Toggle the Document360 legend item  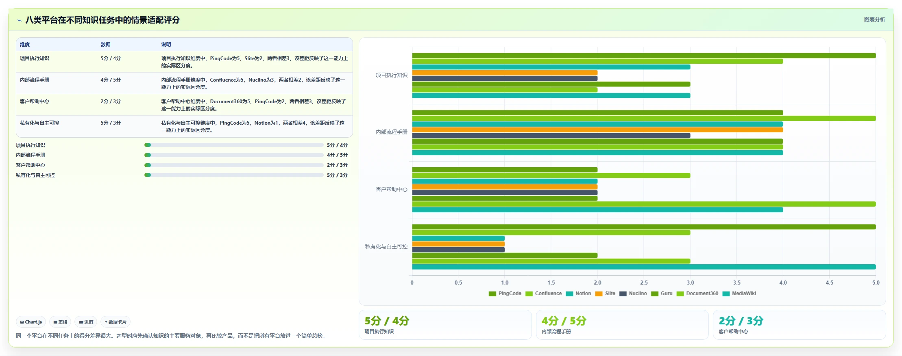(697, 293)
